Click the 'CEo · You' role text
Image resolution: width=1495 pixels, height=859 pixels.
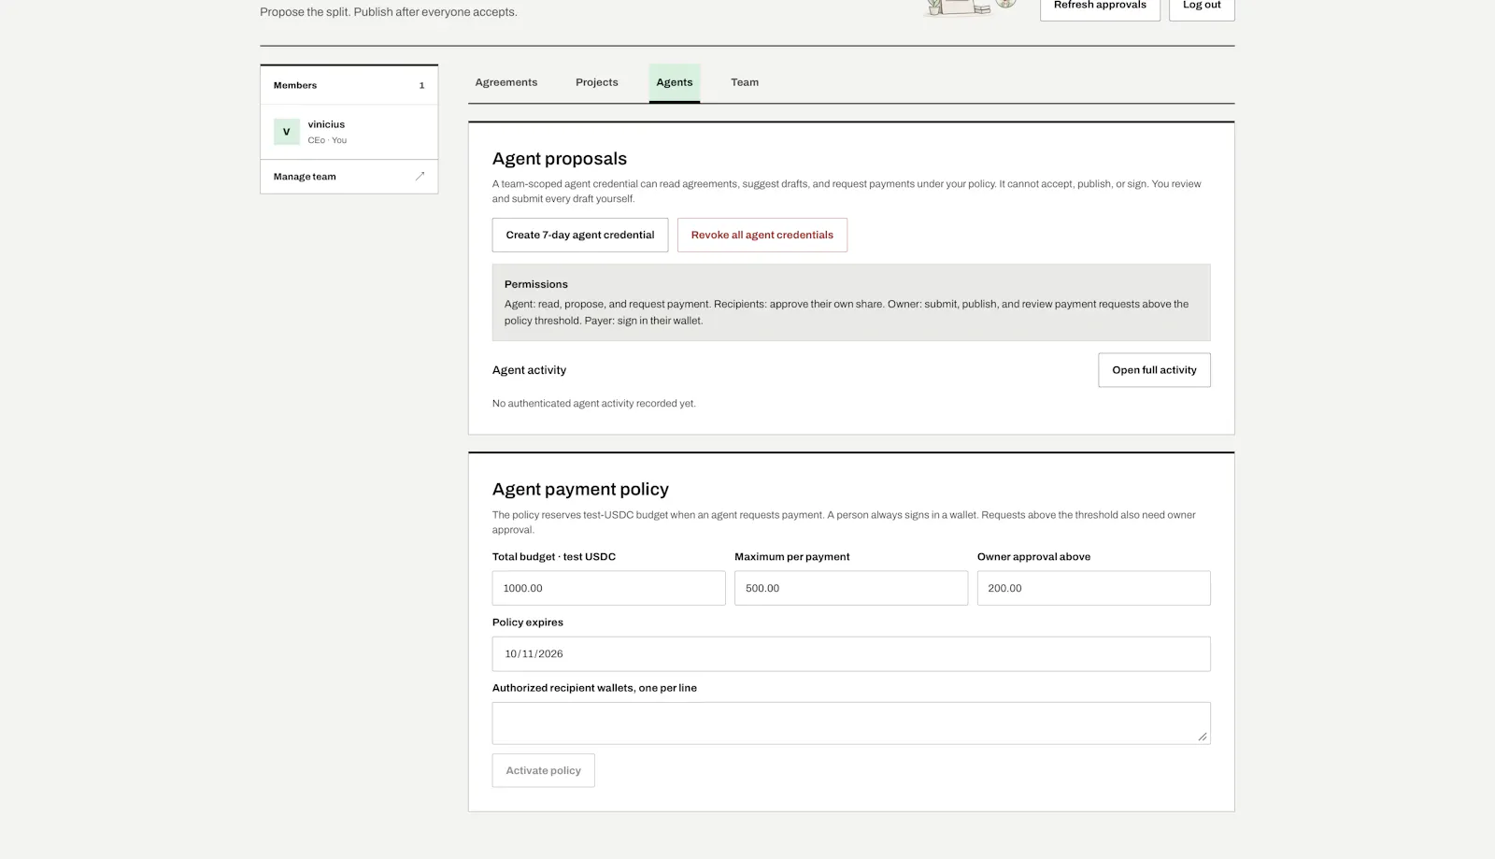327,140
